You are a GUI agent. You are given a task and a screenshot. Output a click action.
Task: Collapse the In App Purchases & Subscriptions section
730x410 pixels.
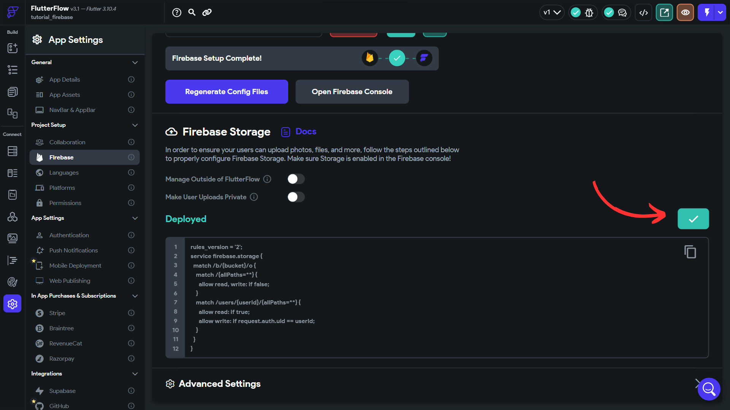pyautogui.click(x=135, y=296)
